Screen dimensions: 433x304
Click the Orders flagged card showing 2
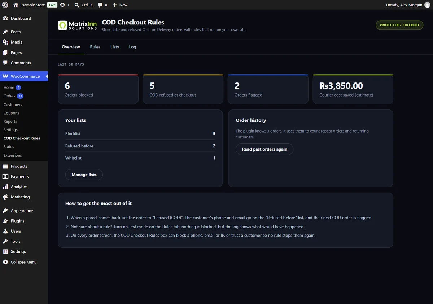[x=268, y=89]
